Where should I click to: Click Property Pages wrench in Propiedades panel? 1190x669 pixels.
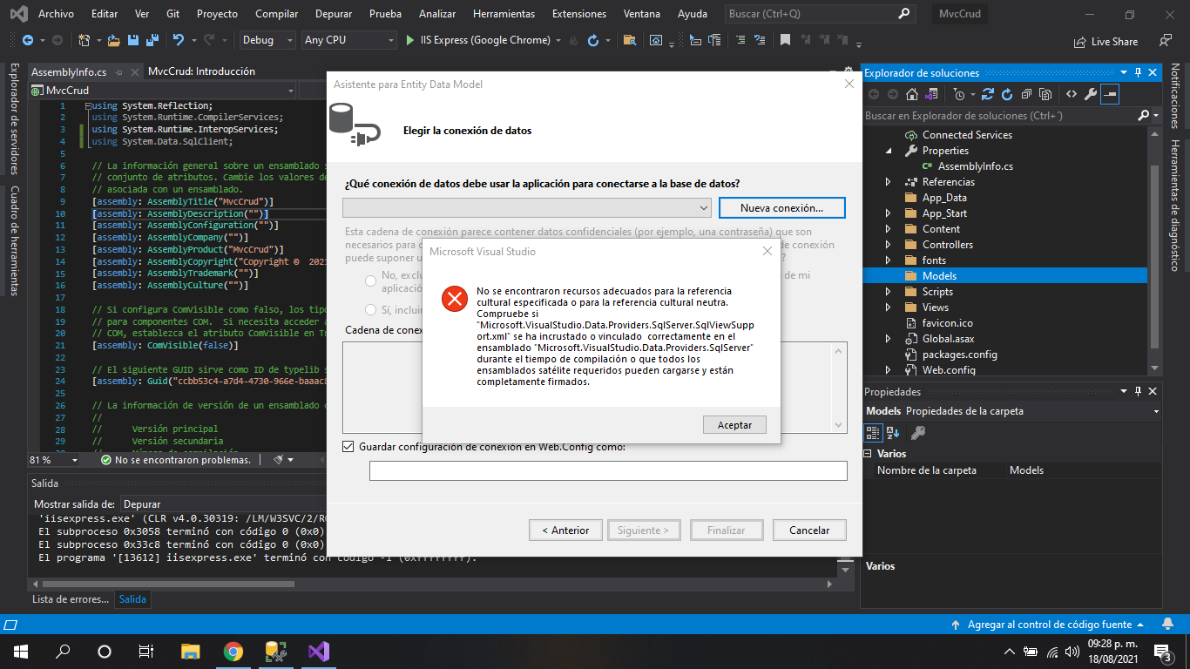pos(917,432)
